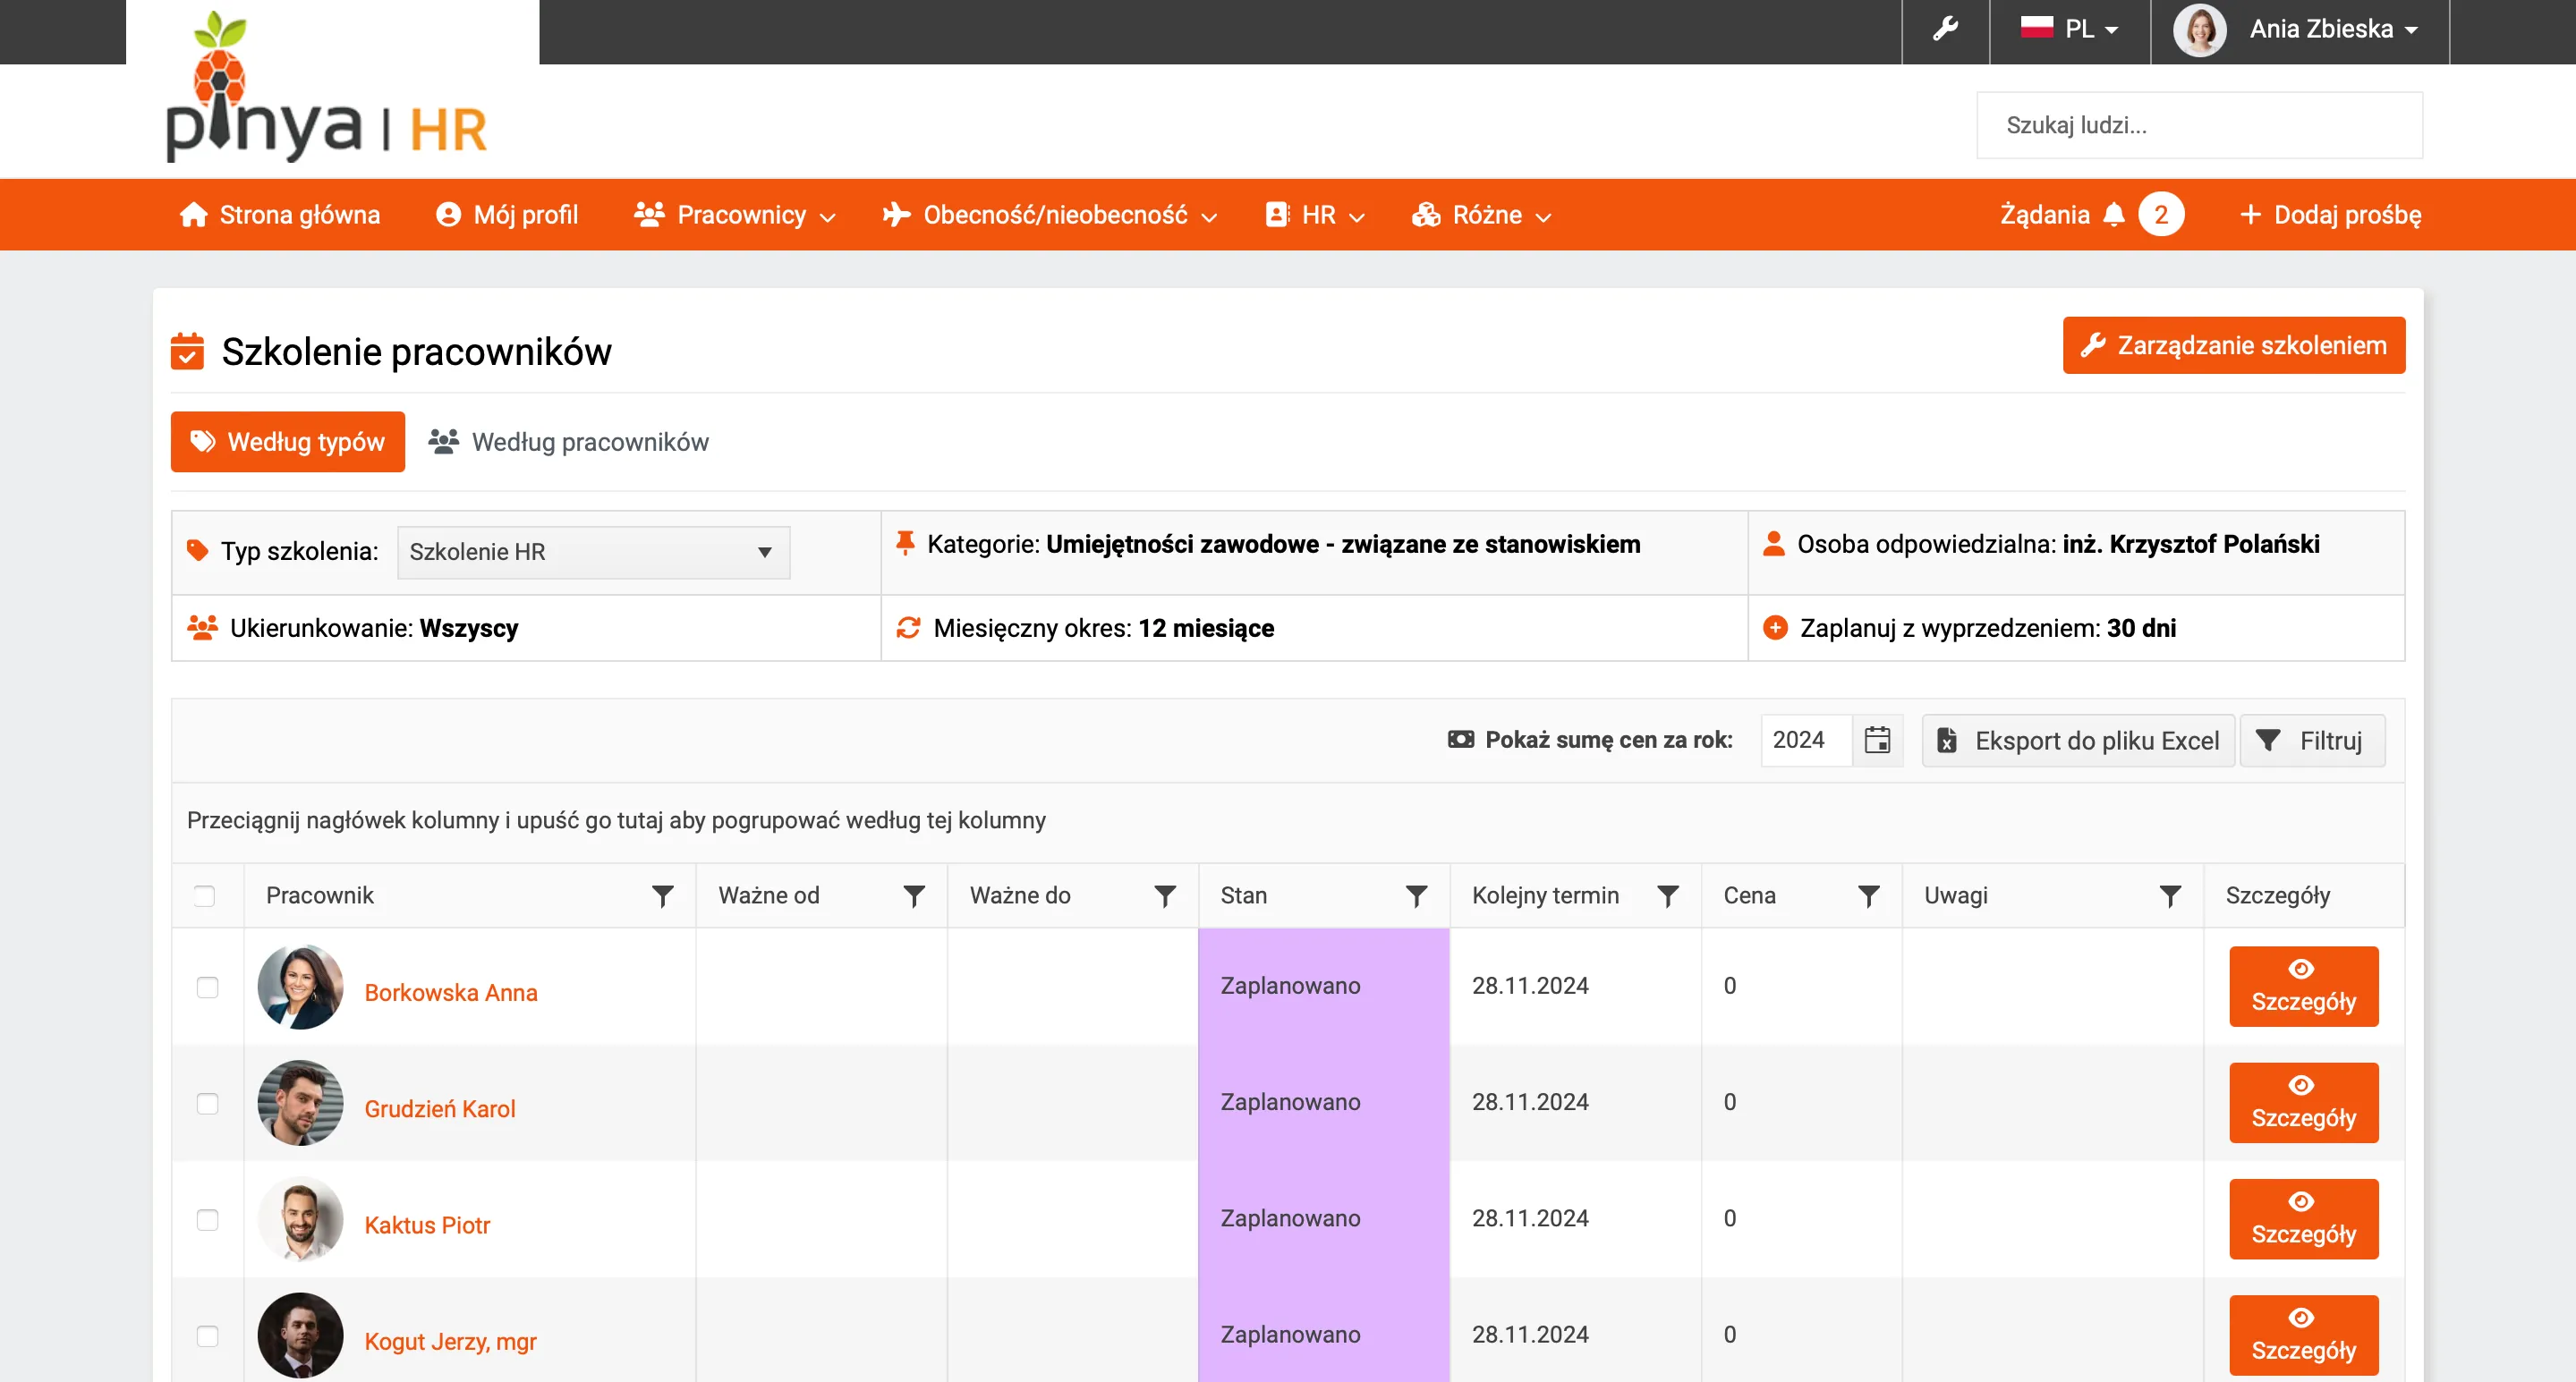This screenshot has height=1382, width=2576.
Task: Click the purple Zaplanowano cell for Borkowska Anna
Action: [x=1323, y=987]
